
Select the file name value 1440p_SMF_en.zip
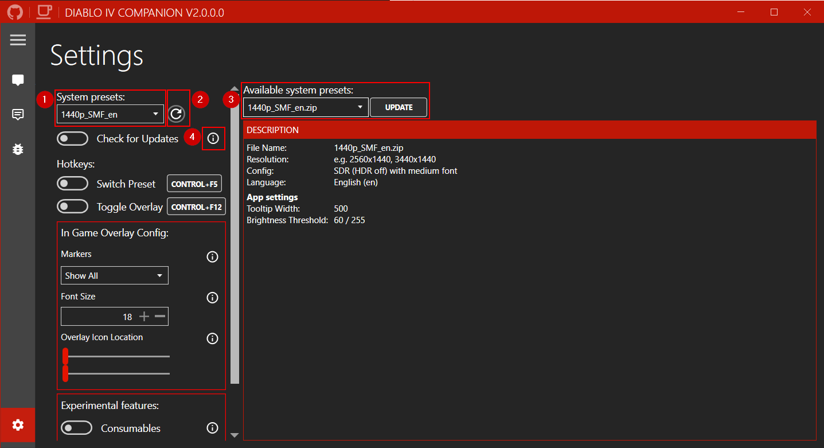coord(369,148)
